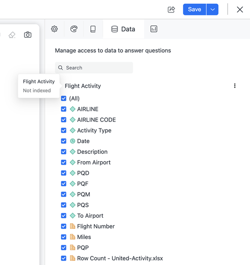The height and width of the screenshot is (265, 250).
Task: Toggle the Date field checkbox
Action: (x=64, y=141)
